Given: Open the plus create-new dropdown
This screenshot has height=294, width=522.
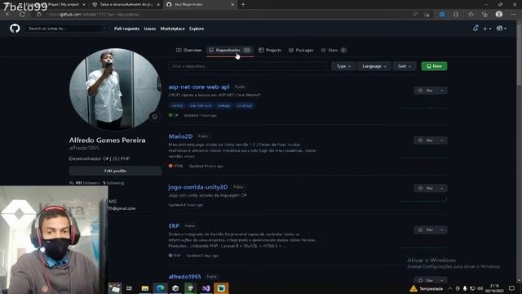Looking at the screenshot, I should pyautogui.click(x=487, y=29).
